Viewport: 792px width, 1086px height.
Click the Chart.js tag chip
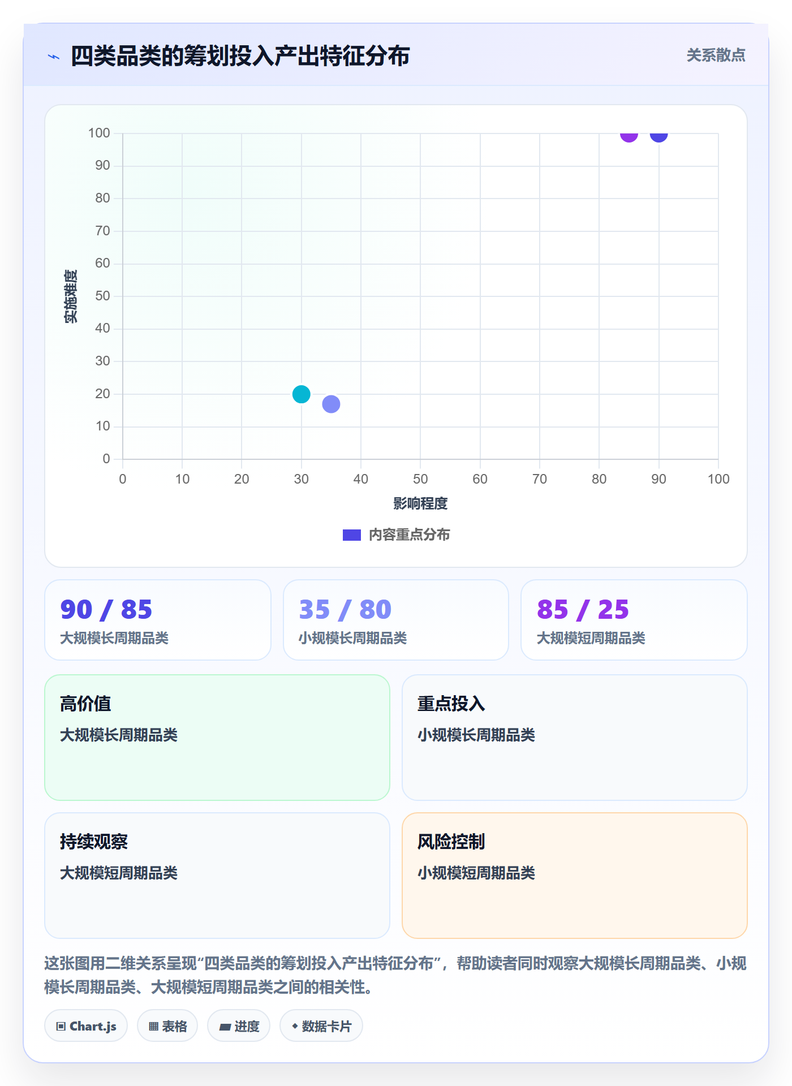click(86, 1026)
